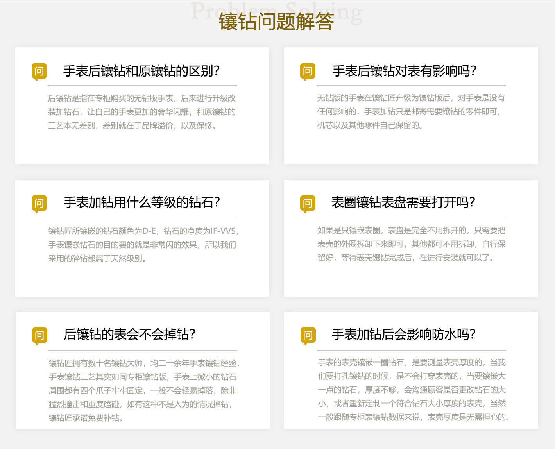555x449 pixels.
Task: Click the answer paragraph starting 镶钻匠拥有数十名镶钻大师
Action: pyautogui.click(x=143, y=390)
